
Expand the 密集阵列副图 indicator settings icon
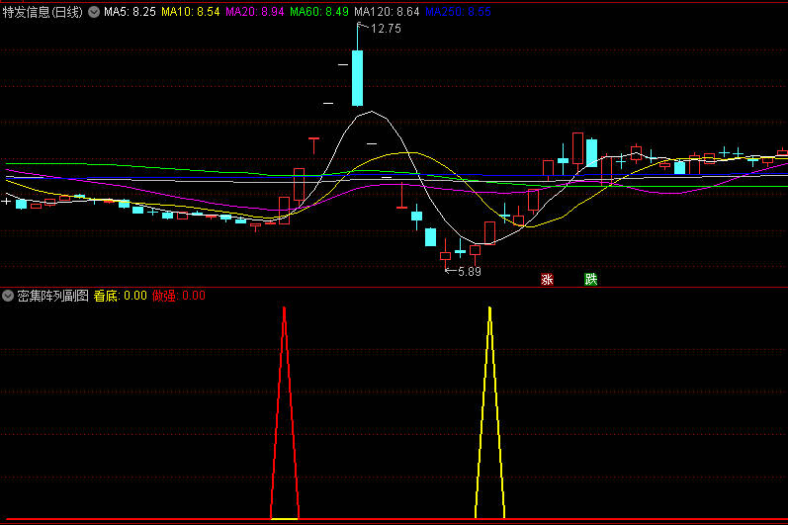pos(9,296)
